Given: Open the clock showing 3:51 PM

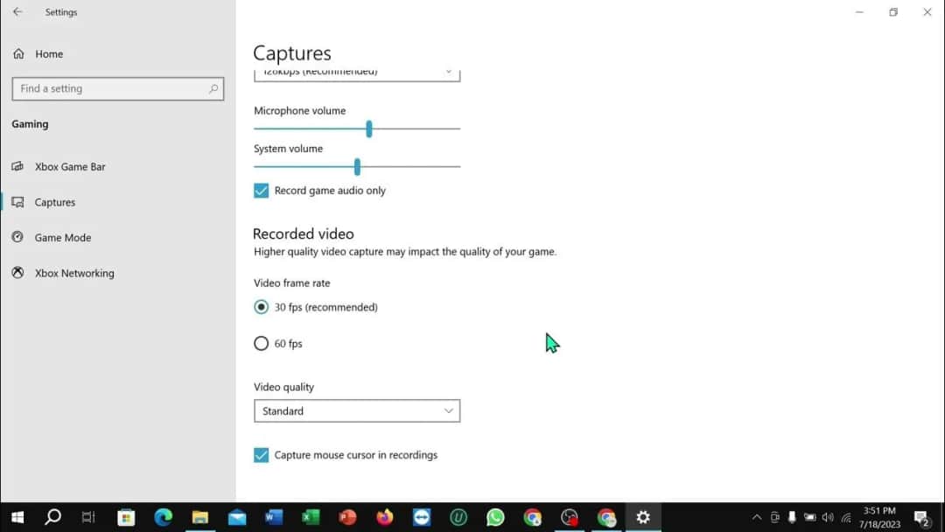Looking at the screenshot, I should (x=878, y=515).
